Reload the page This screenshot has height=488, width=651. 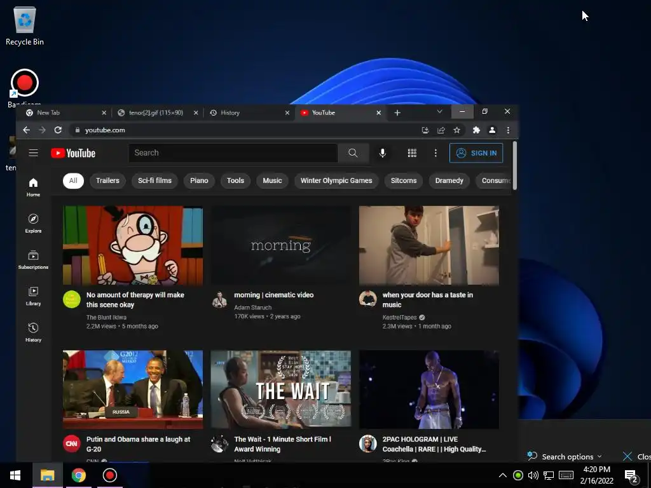(x=58, y=130)
